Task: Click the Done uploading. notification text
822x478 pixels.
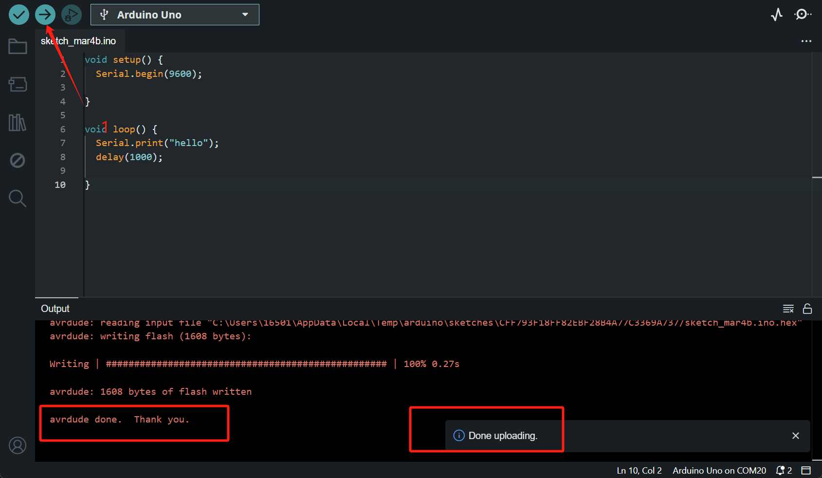Action: [x=503, y=436]
